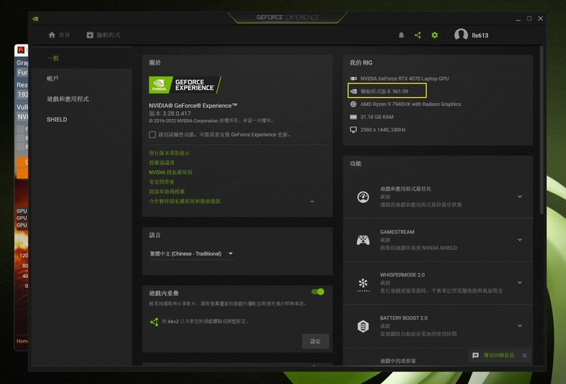
Task: Expand the BATTERY BOOST 2.0 row
Action: click(x=520, y=325)
